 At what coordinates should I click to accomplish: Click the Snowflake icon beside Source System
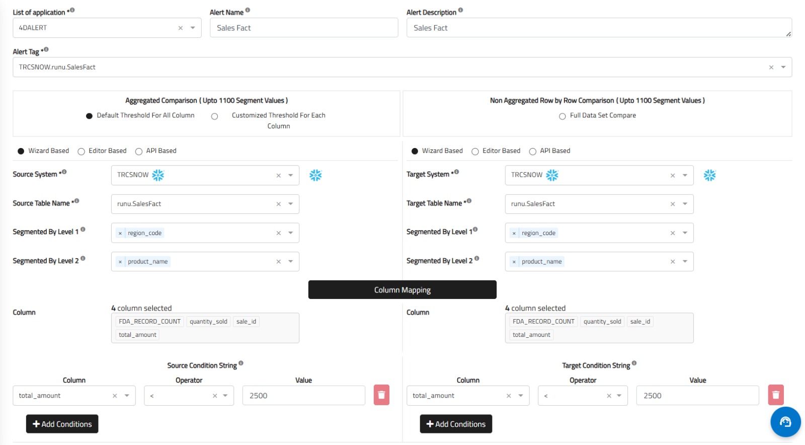315,175
